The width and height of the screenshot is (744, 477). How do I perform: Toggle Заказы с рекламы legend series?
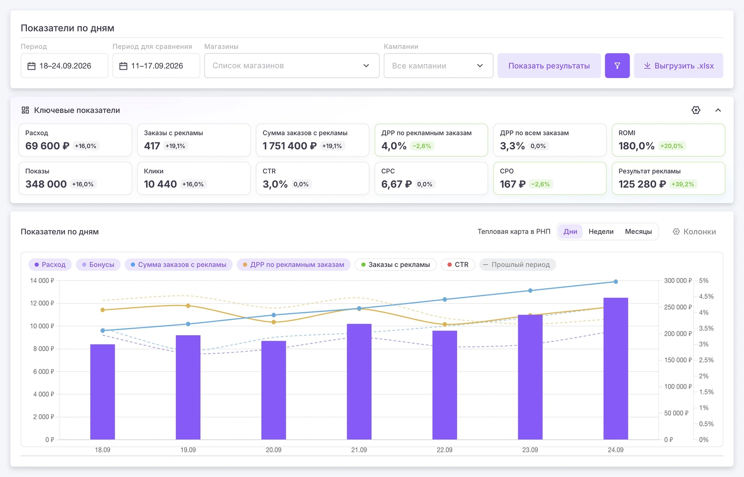(x=395, y=265)
